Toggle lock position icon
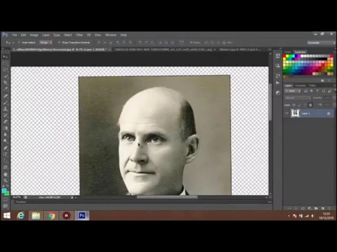The height and width of the screenshot is (252, 337). click(x=305, y=105)
